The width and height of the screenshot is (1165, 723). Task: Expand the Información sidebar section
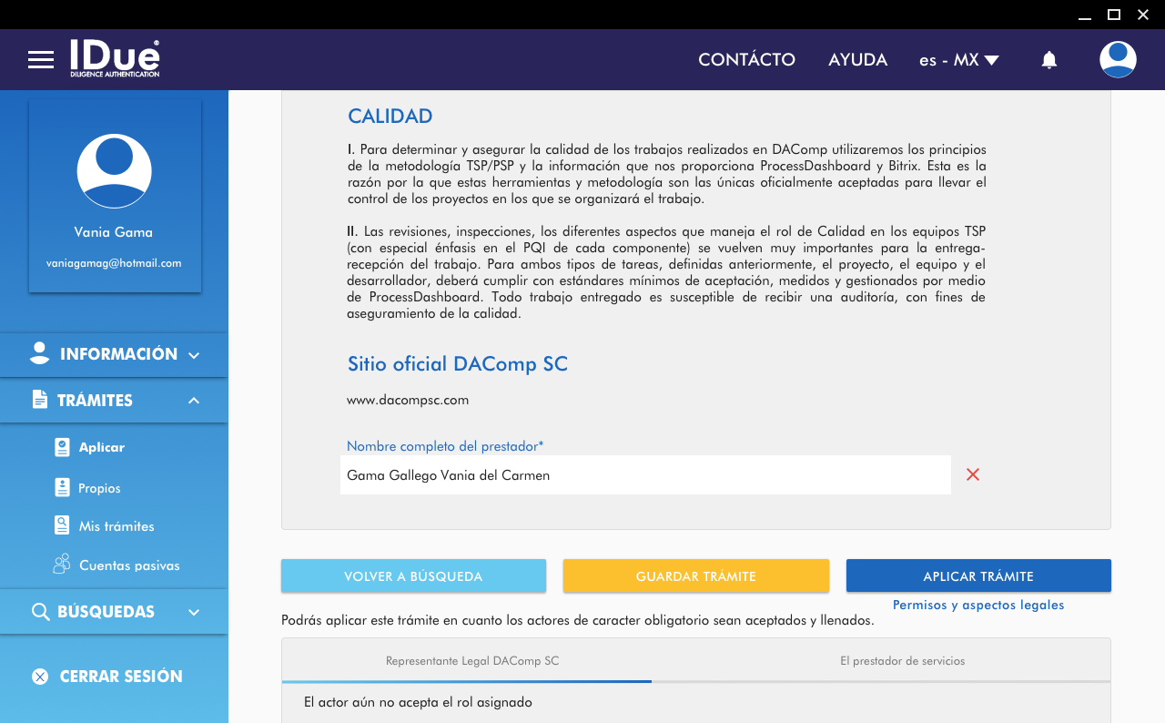click(x=114, y=354)
